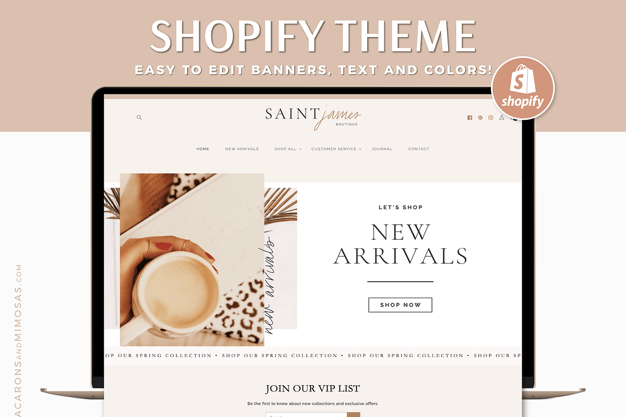Open the customer account icon
This screenshot has height=417, width=626.
click(501, 118)
